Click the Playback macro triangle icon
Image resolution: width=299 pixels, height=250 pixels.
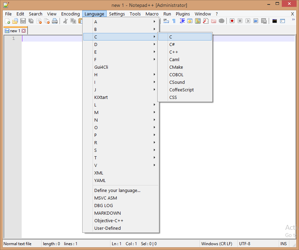[x=248, y=21]
